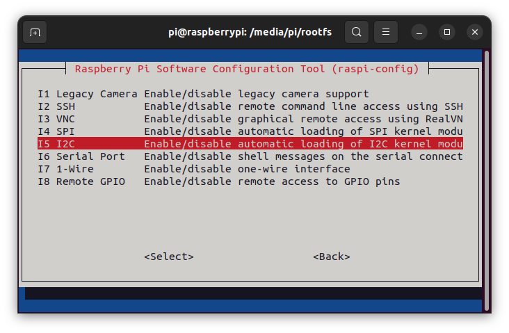Select I6 Serial Port option
This screenshot has width=509, height=333.
click(x=250, y=156)
